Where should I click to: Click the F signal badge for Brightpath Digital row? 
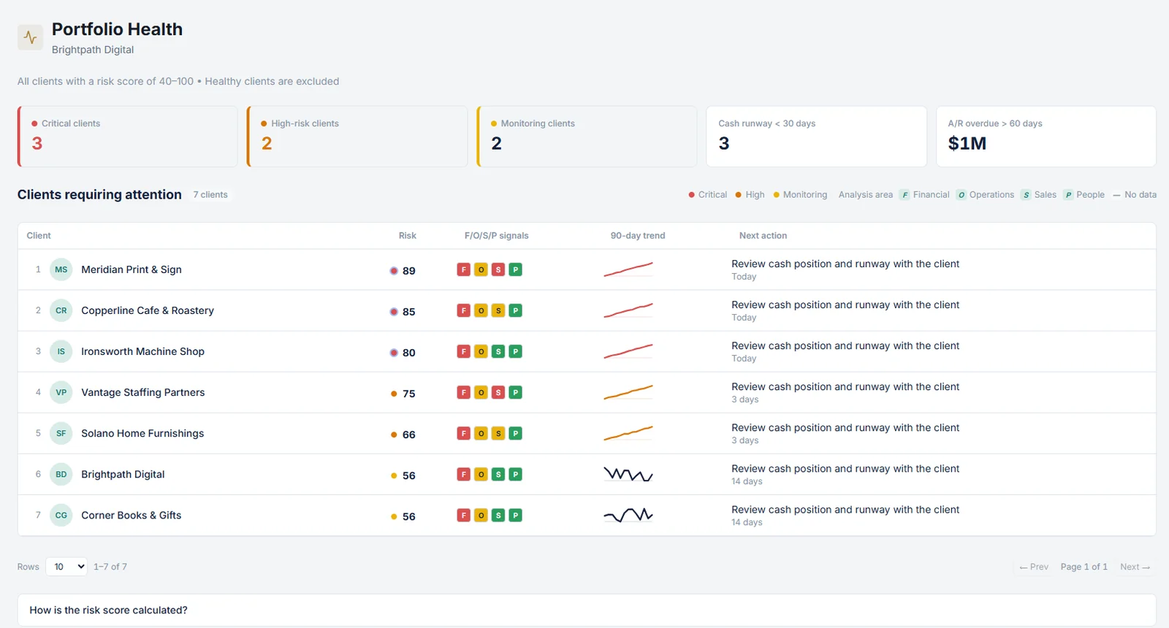(x=463, y=474)
